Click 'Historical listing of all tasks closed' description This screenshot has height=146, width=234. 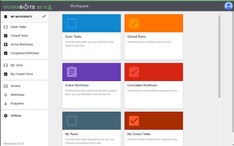(x=150, y=42)
